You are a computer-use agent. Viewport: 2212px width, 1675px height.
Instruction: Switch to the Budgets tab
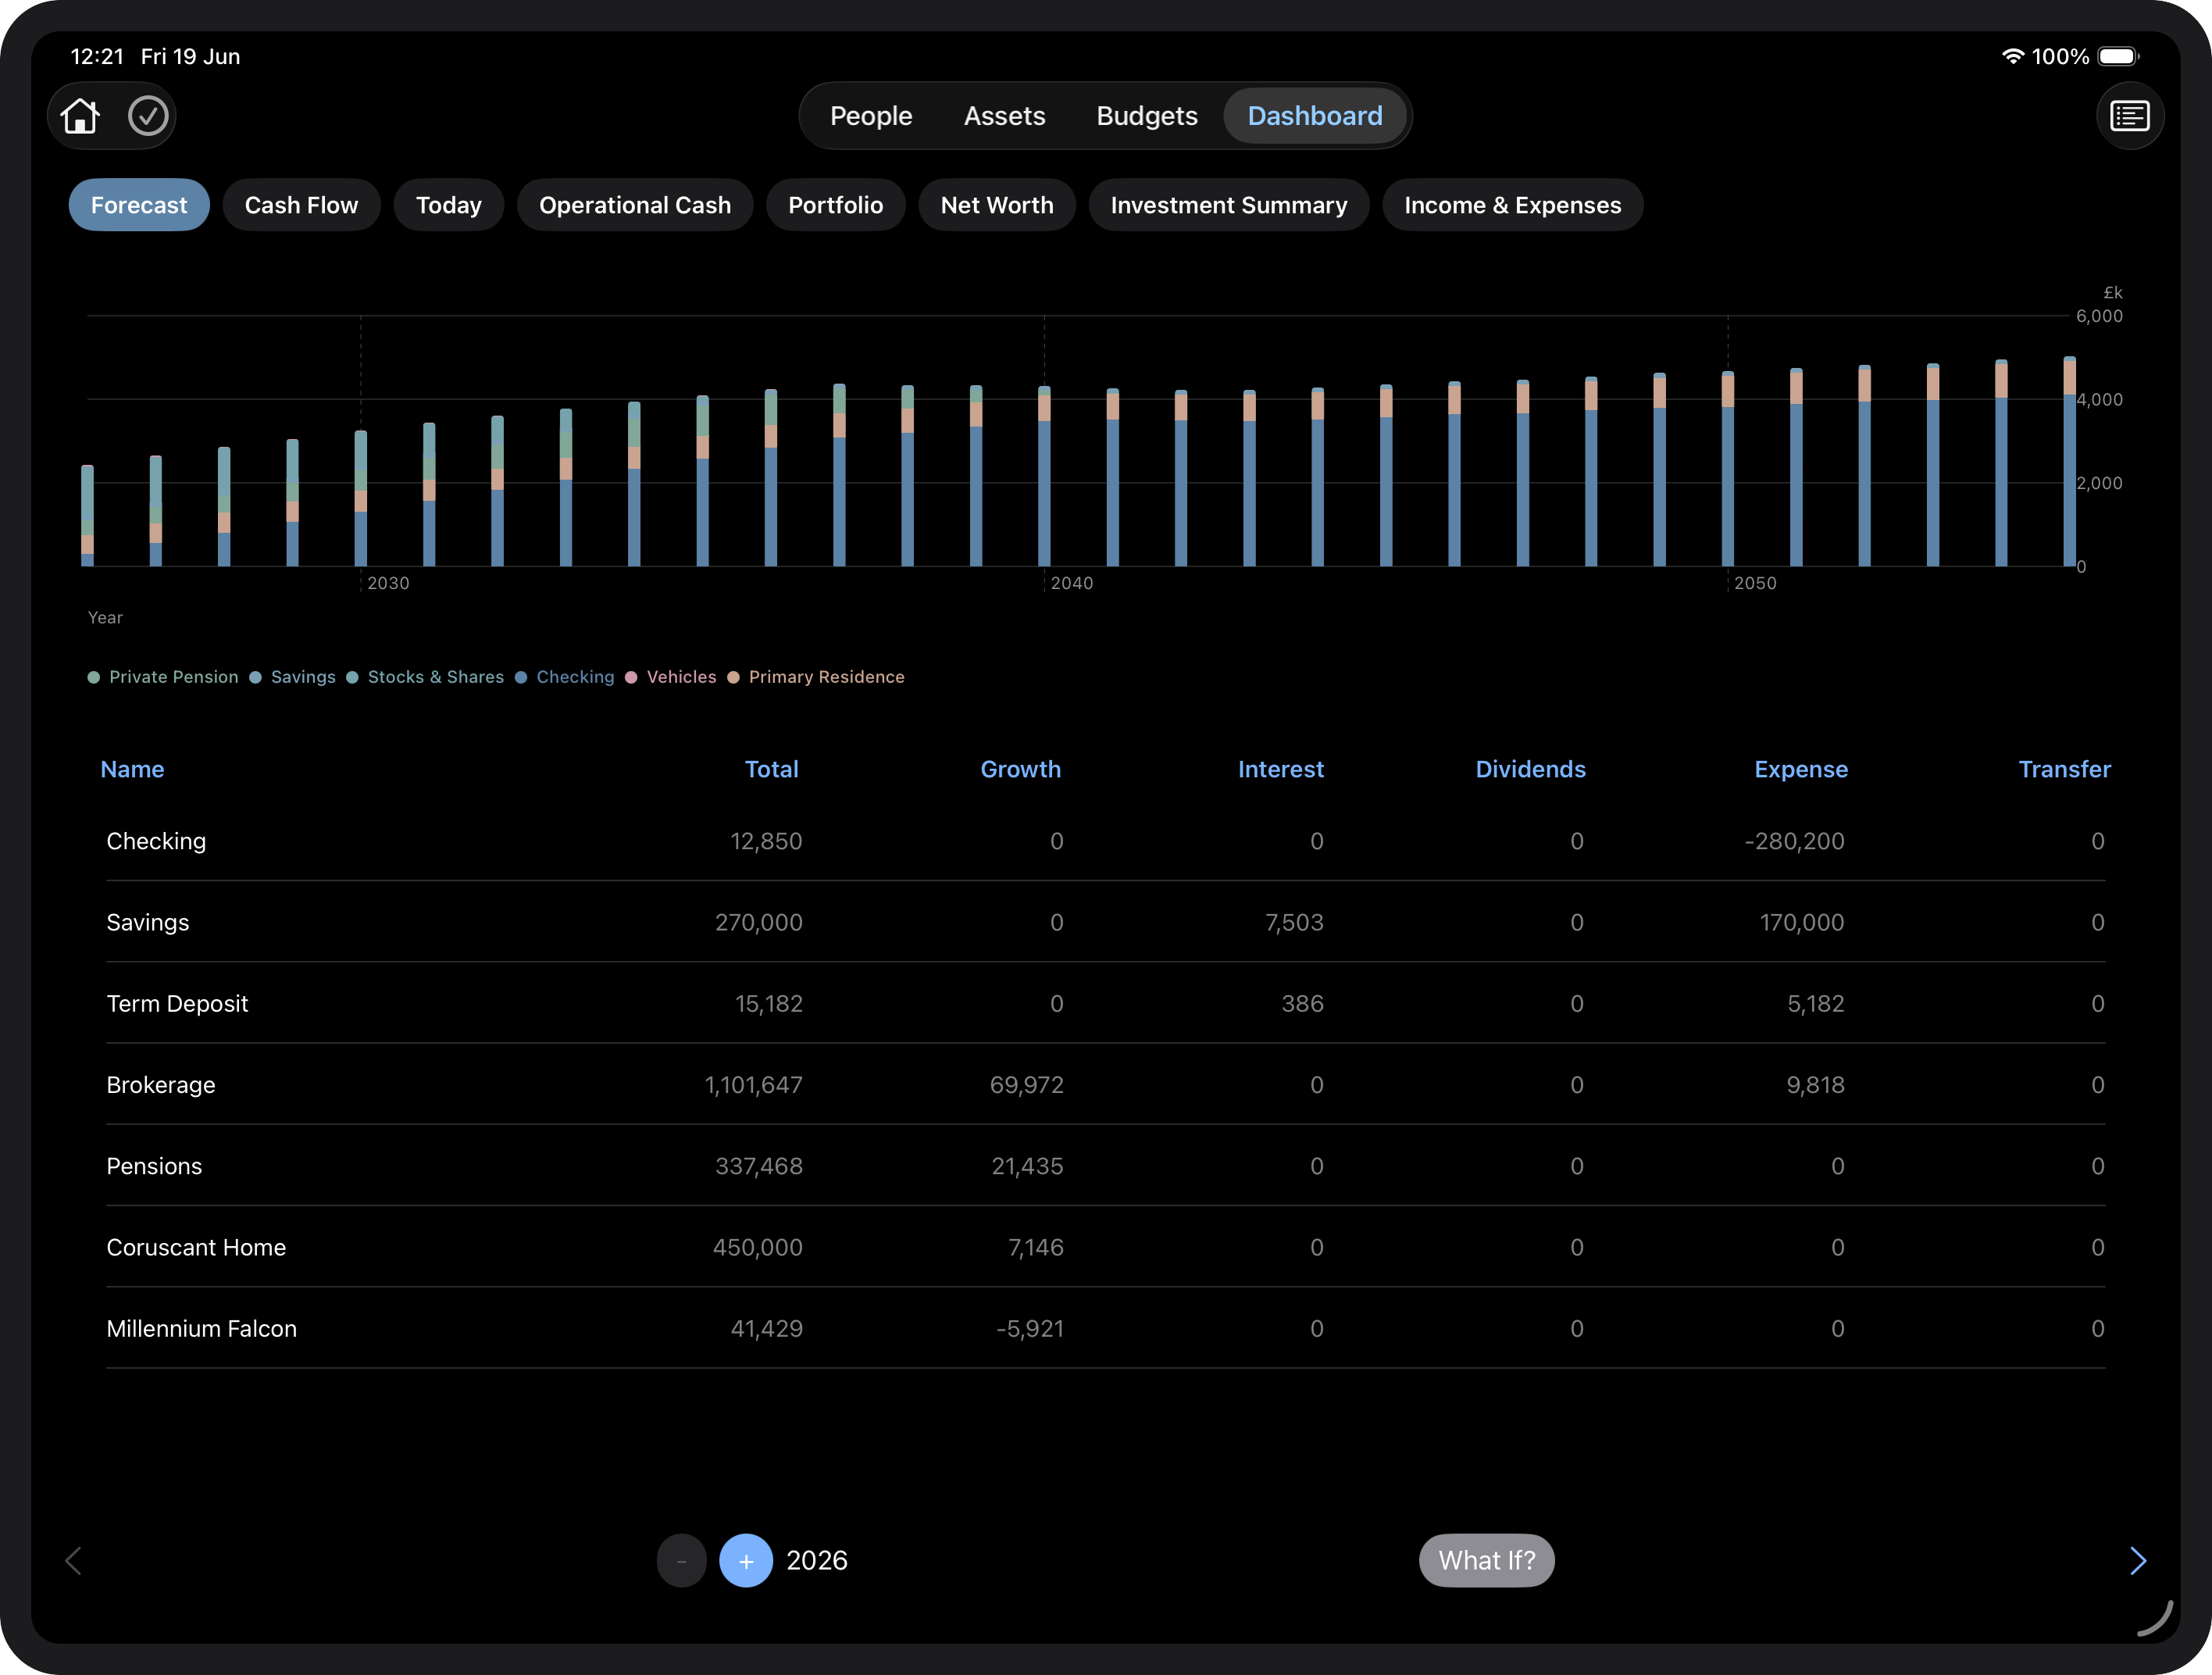pos(1147,116)
